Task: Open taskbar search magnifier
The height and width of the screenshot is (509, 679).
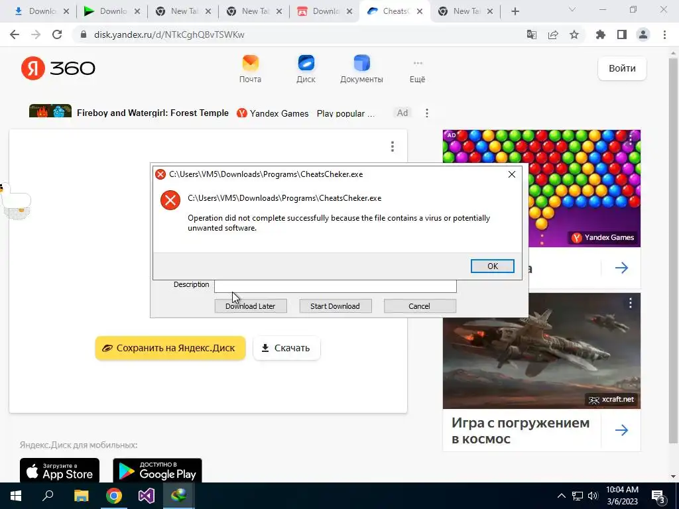Action: tap(48, 496)
